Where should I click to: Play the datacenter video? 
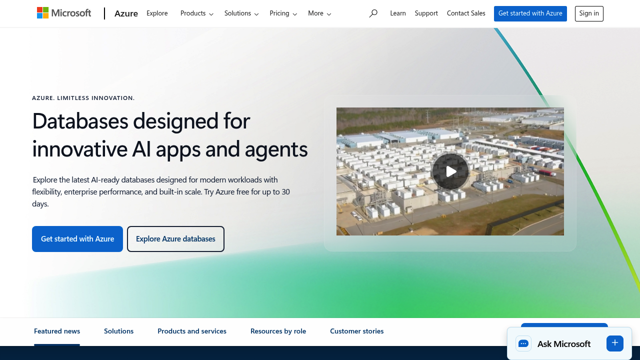click(x=450, y=171)
